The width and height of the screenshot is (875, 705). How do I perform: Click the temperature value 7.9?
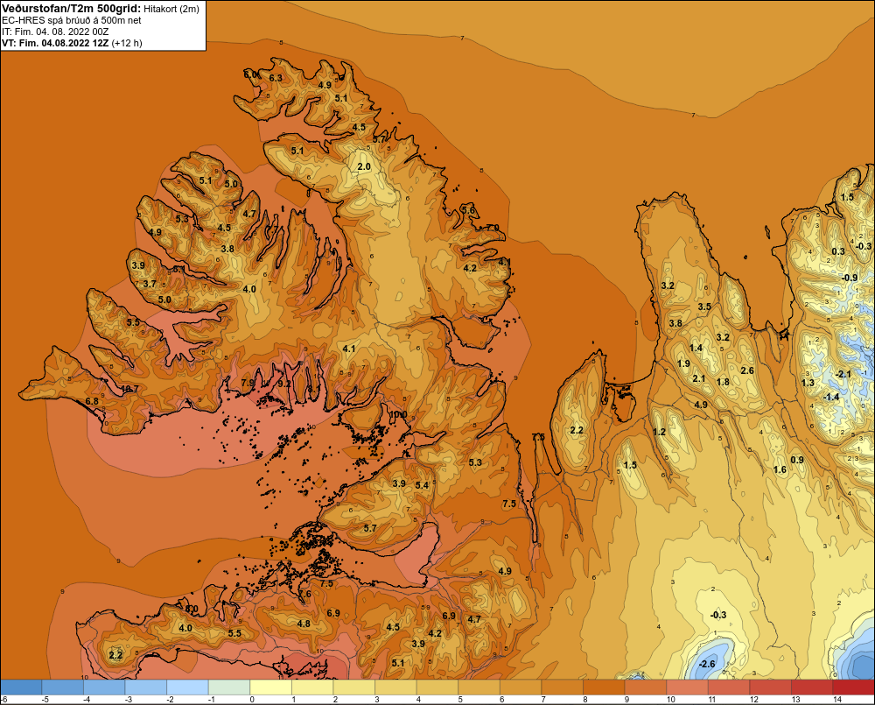248,383
